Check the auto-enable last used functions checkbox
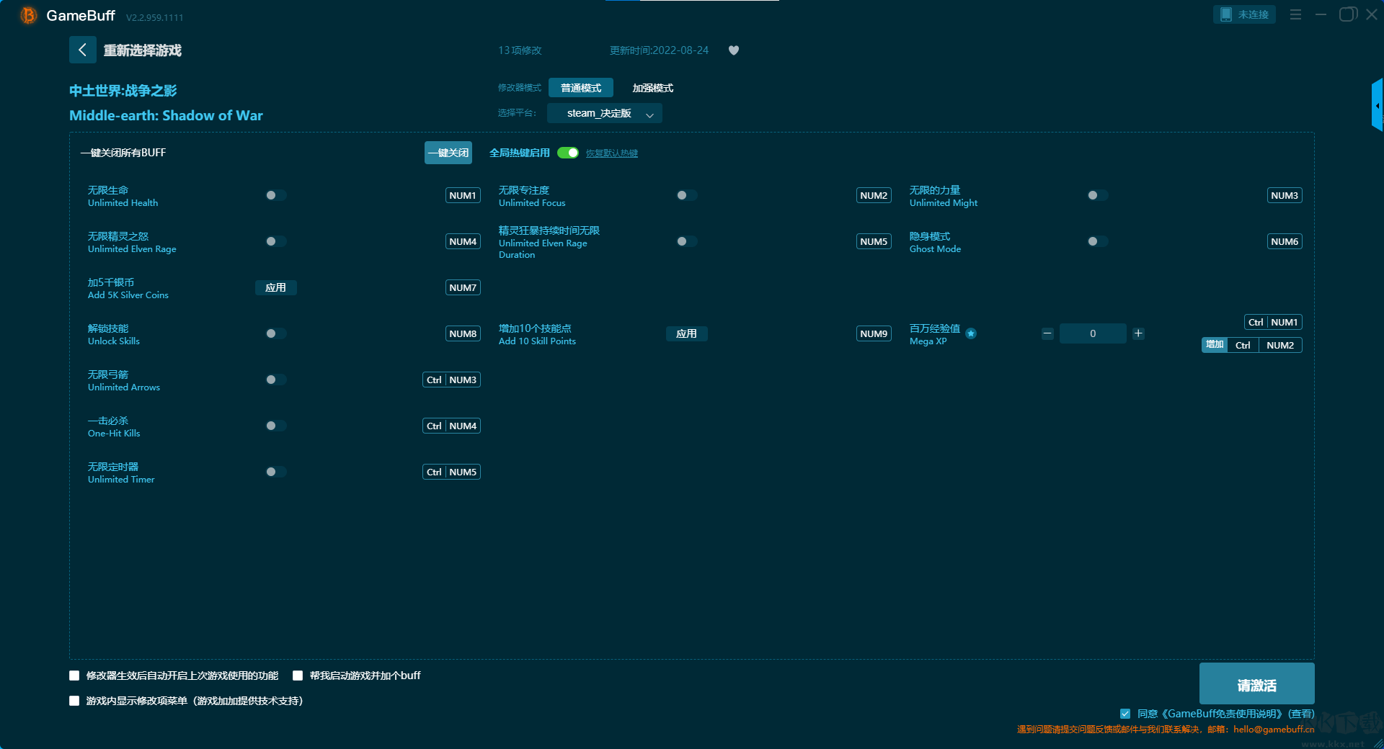Screen dimensions: 1384x749 [x=74, y=676]
